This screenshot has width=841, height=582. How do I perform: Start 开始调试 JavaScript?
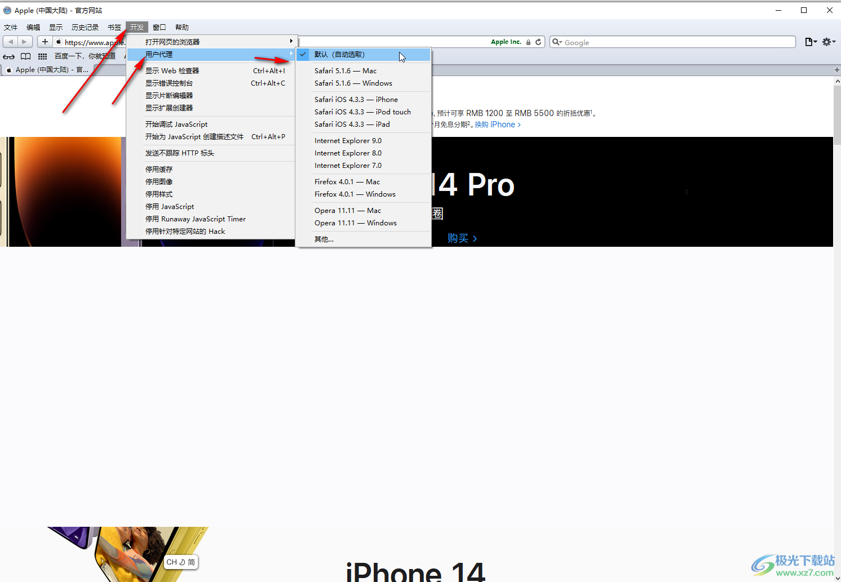tap(211, 124)
